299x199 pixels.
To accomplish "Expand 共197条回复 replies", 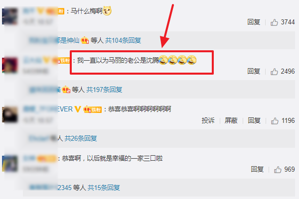I will point(104,90).
